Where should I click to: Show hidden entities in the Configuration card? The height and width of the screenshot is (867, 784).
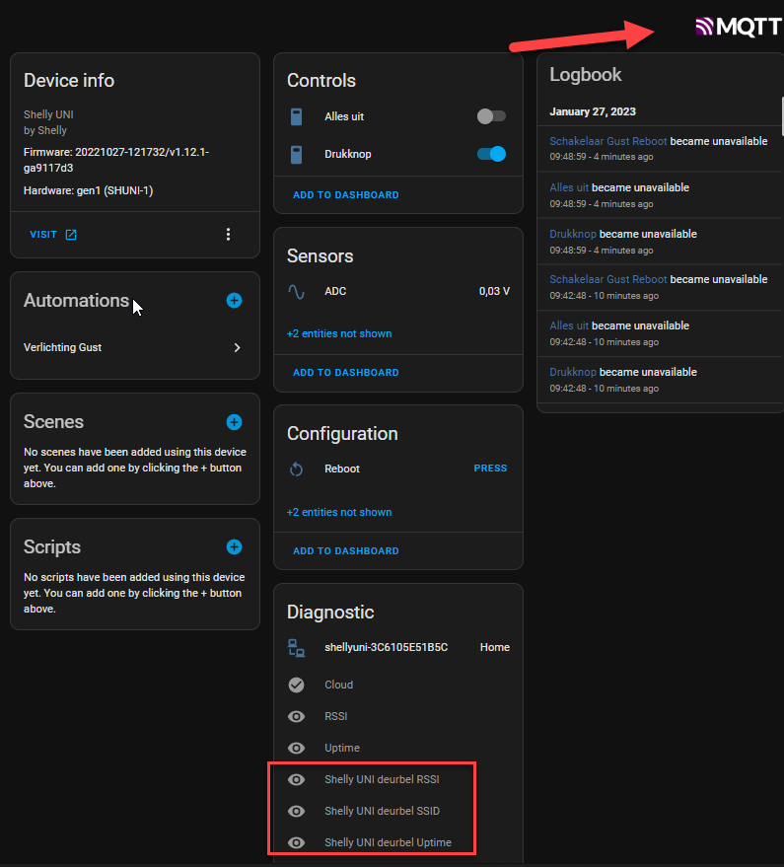(338, 512)
